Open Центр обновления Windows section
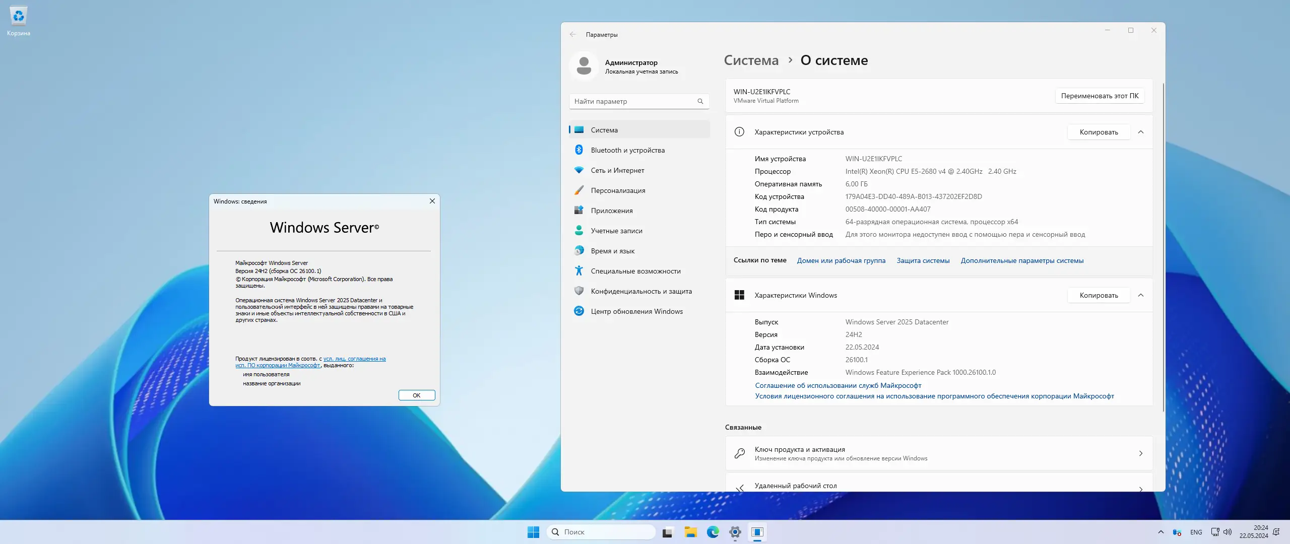Image resolution: width=1290 pixels, height=544 pixels. (x=636, y=311)
